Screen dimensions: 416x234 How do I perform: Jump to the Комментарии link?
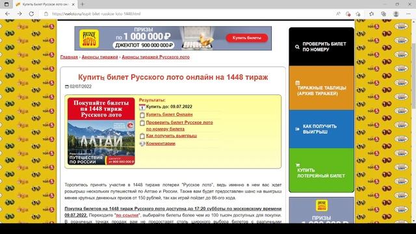click(x=161, y=143)
